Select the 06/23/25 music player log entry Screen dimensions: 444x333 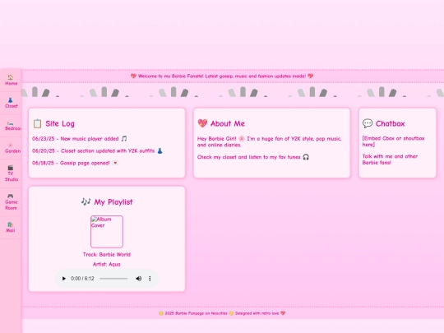tap(80, 139)
